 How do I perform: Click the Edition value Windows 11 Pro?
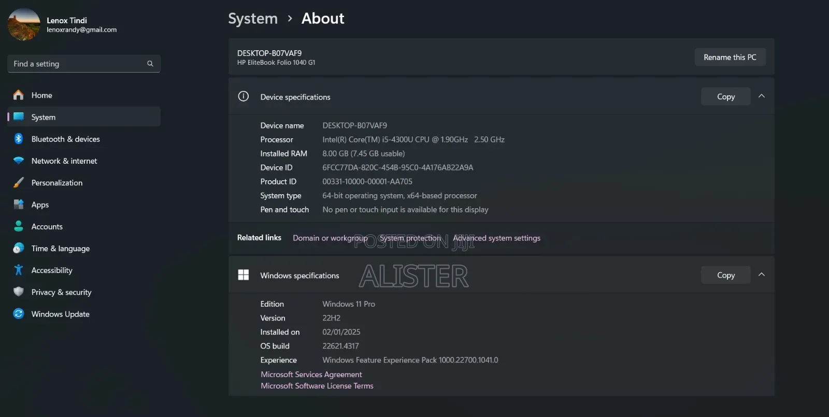point(349,304)
